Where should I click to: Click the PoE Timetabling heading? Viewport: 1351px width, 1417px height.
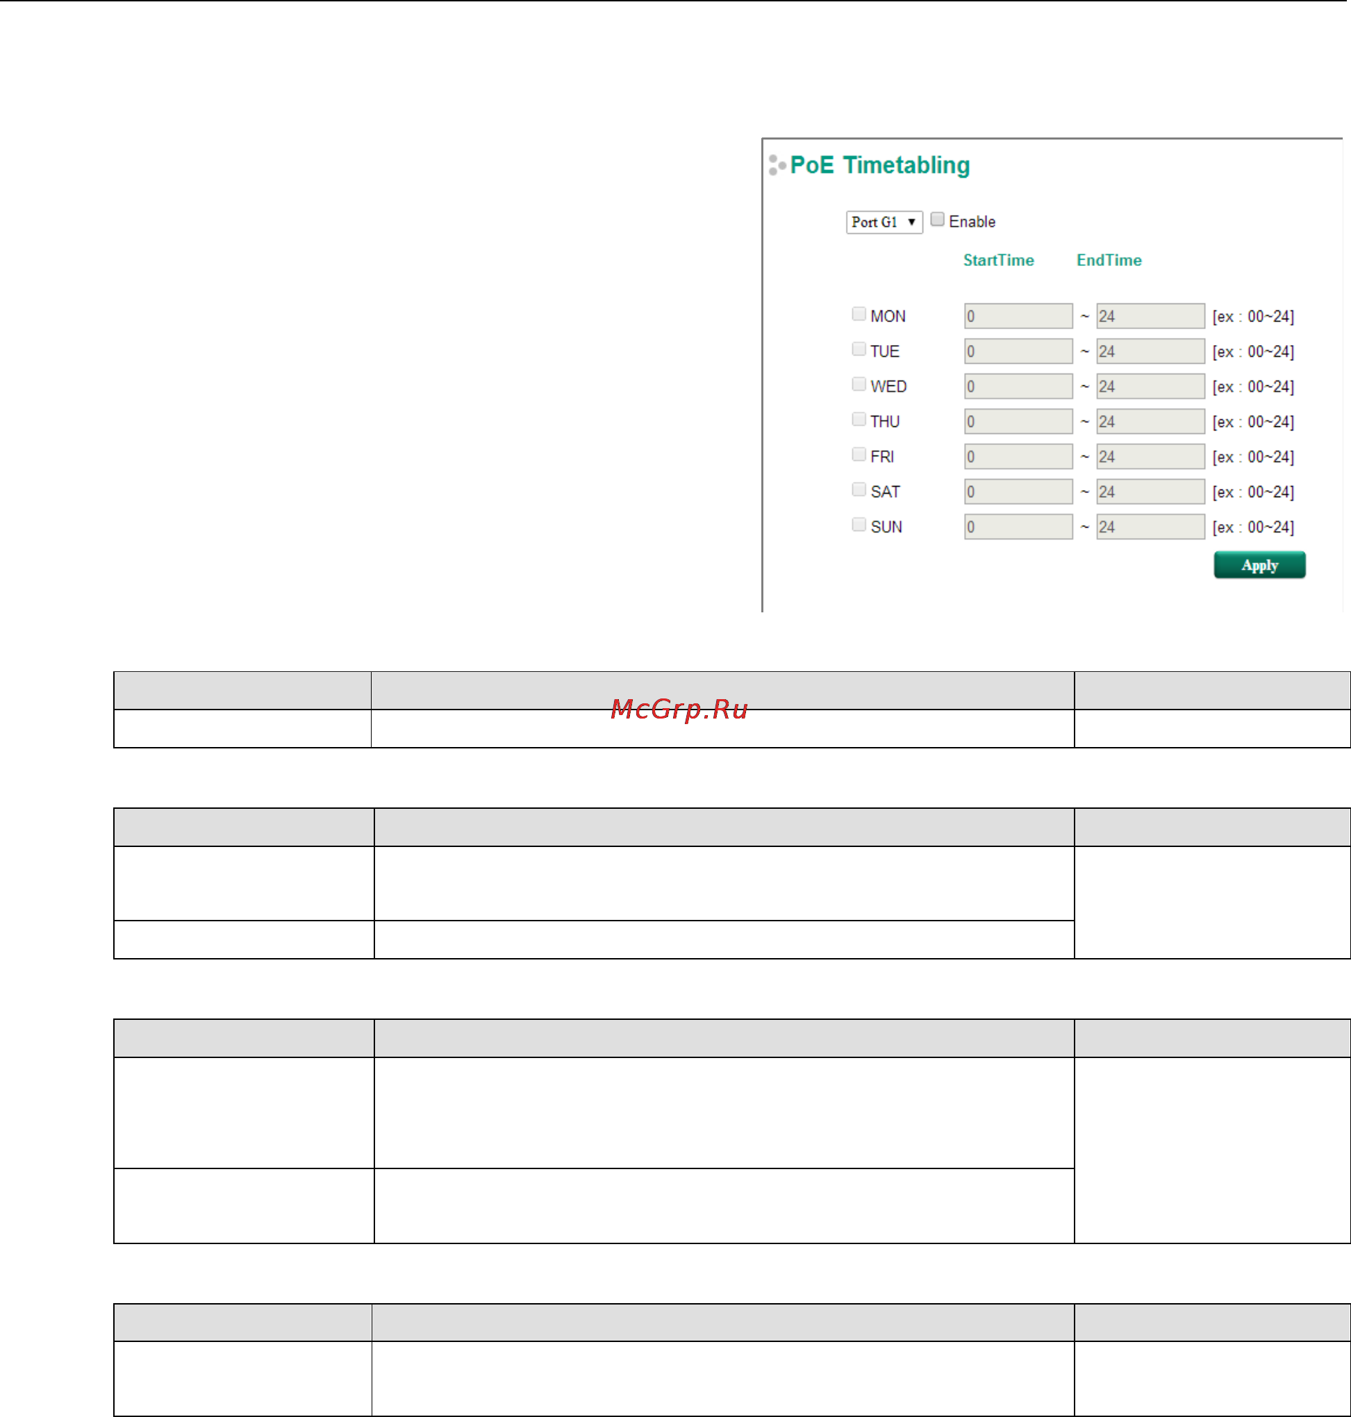coord(879,165)
